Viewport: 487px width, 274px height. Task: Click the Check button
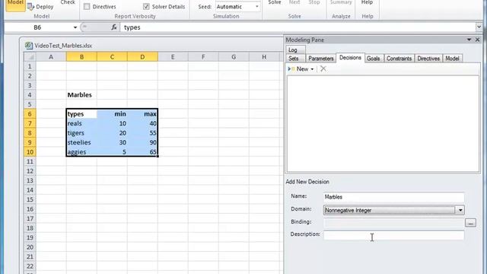68,2
